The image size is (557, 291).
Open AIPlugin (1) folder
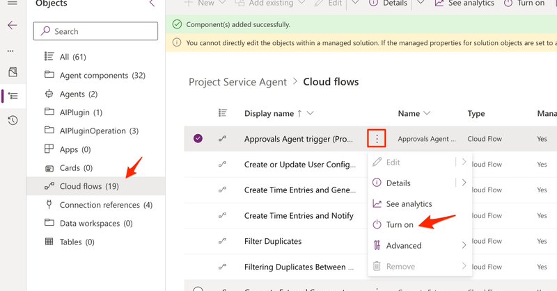(x=95, y=113)
